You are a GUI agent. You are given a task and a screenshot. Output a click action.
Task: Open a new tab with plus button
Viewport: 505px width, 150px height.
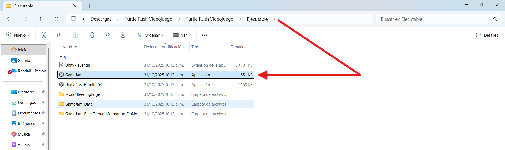click(x=90, y=6)
